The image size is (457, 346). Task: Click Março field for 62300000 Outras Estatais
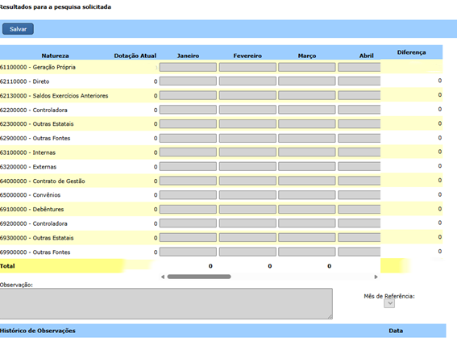pyautogui.click(x=307, y=124)
